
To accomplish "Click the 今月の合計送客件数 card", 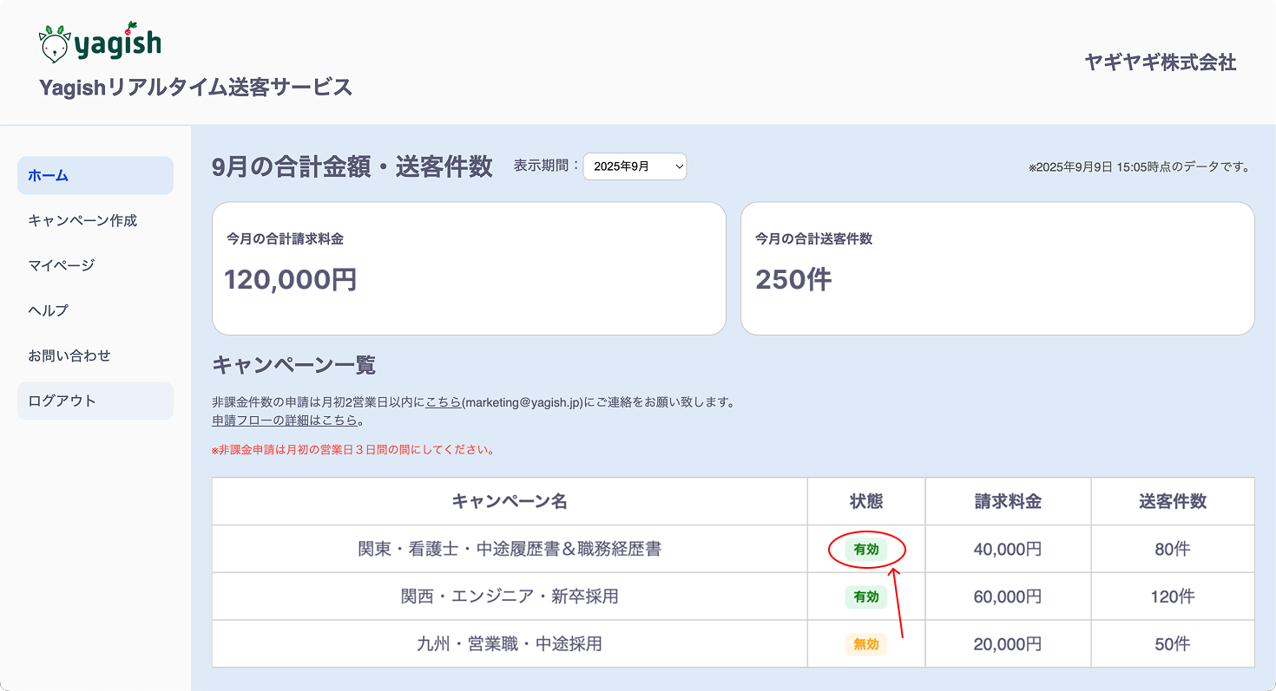I will click(x=996, y=269).
